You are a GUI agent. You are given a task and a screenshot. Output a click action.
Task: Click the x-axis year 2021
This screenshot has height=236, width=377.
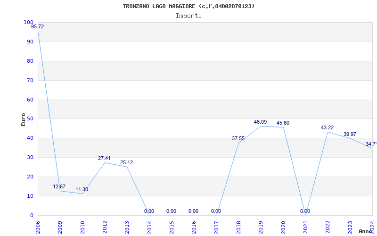(305, 228)
